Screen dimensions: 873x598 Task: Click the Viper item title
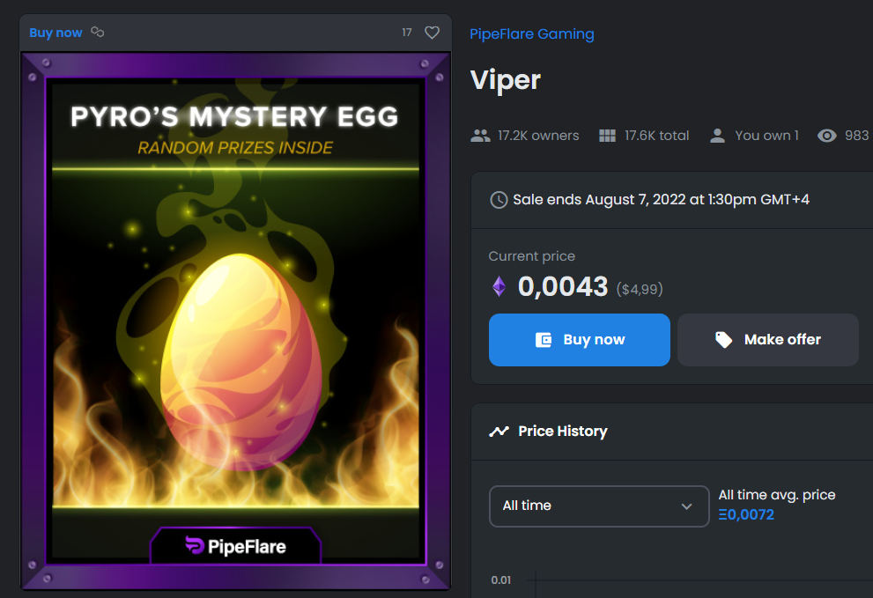point(505,79)
